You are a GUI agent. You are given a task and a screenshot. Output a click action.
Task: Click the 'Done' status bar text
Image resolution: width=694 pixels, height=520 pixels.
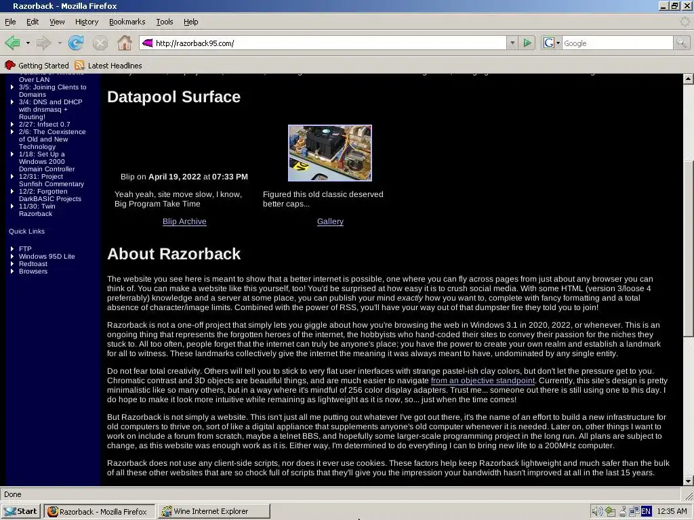coord(13,494)
